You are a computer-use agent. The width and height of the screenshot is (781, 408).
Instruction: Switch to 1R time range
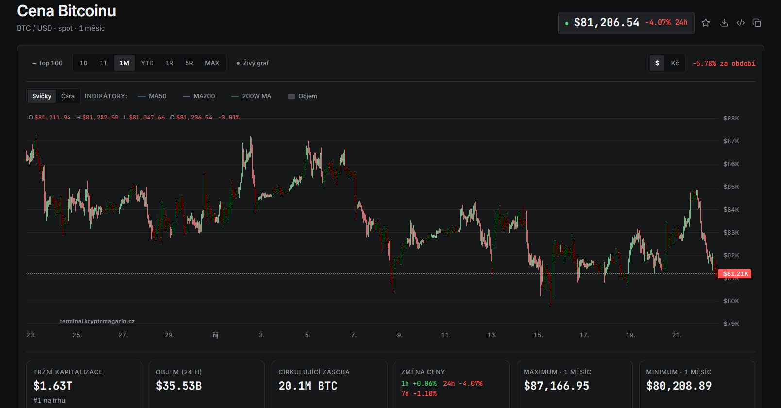point(170,63)
